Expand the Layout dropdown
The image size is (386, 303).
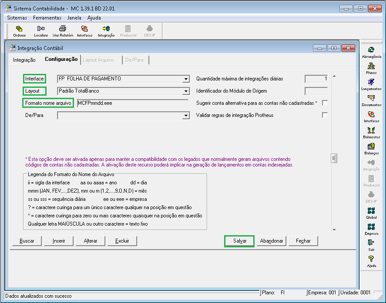click(186, 91)
